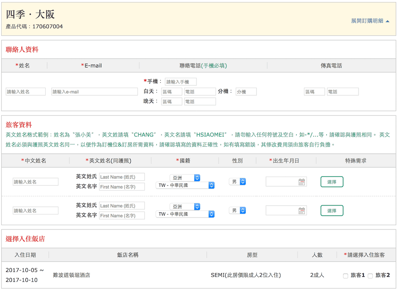Click first traveler's Last Name (姓氏) field
This screenshot has height=291, width=397.
pos(122,177)
